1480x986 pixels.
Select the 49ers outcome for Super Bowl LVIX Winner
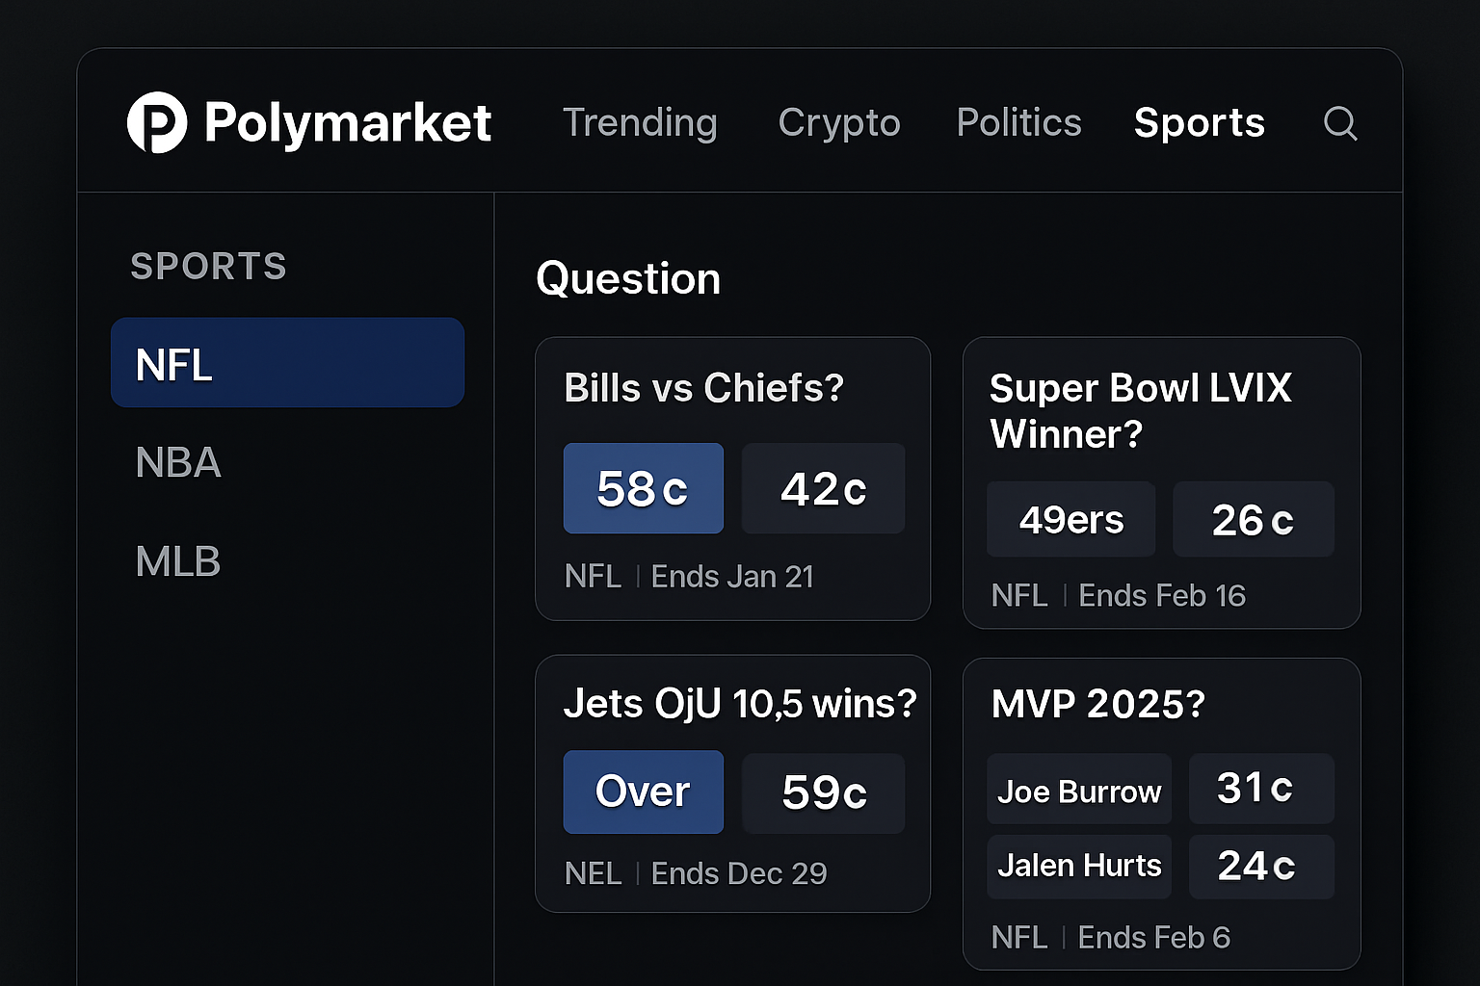tap(1070, 519)
